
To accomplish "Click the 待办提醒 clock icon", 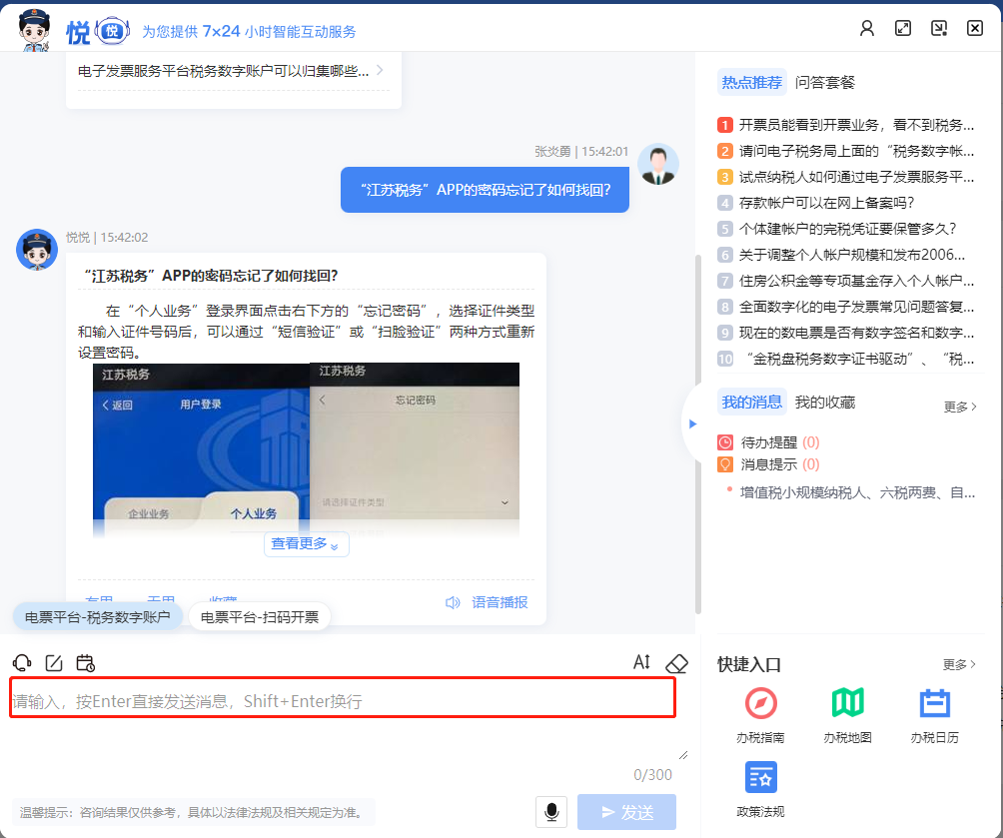I will tap(724, 442).
